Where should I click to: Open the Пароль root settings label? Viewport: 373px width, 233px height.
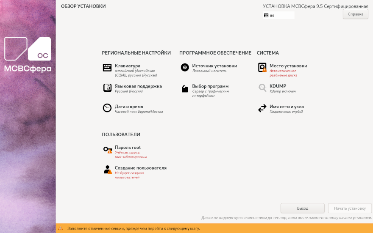point(128,147)
